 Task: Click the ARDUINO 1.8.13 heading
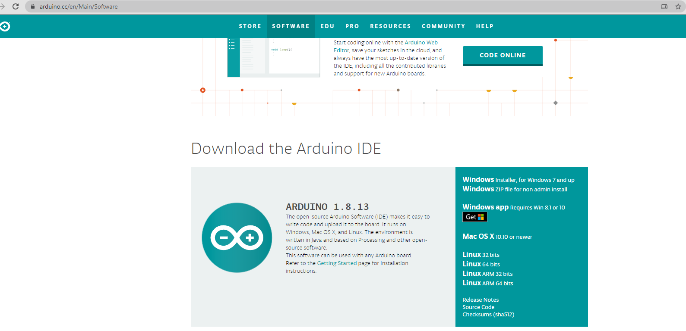pyautogui.click(x=327, y=207)
